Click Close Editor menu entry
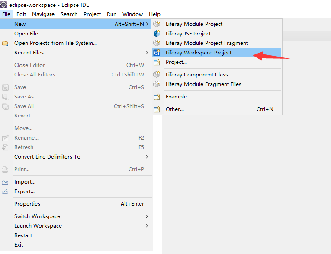Viewport: 331px width, 254px height. pyautogui.click(x=76, y=65)
